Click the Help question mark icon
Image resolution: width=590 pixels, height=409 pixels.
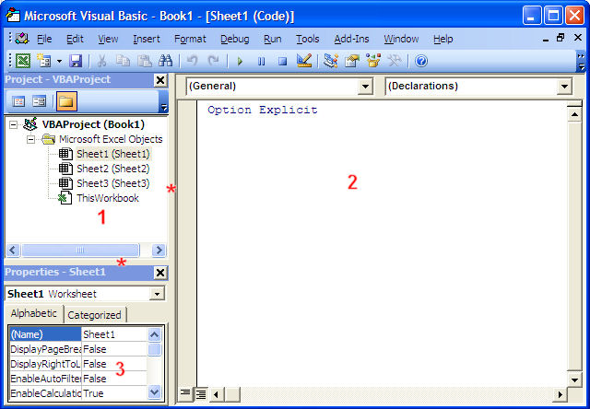[421, 61]
